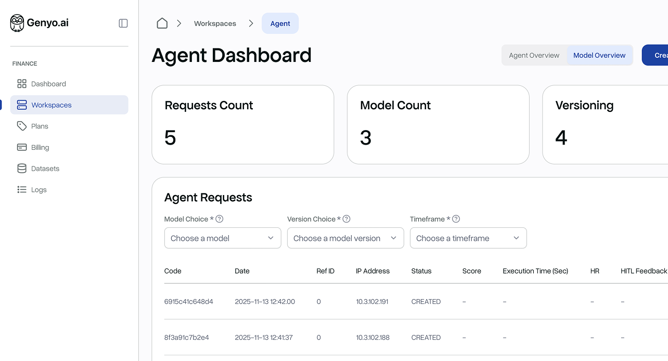The image size is (668, 361).
Task: Click the Workspaces breadcrumb link
Action: [x=215, y=23]
